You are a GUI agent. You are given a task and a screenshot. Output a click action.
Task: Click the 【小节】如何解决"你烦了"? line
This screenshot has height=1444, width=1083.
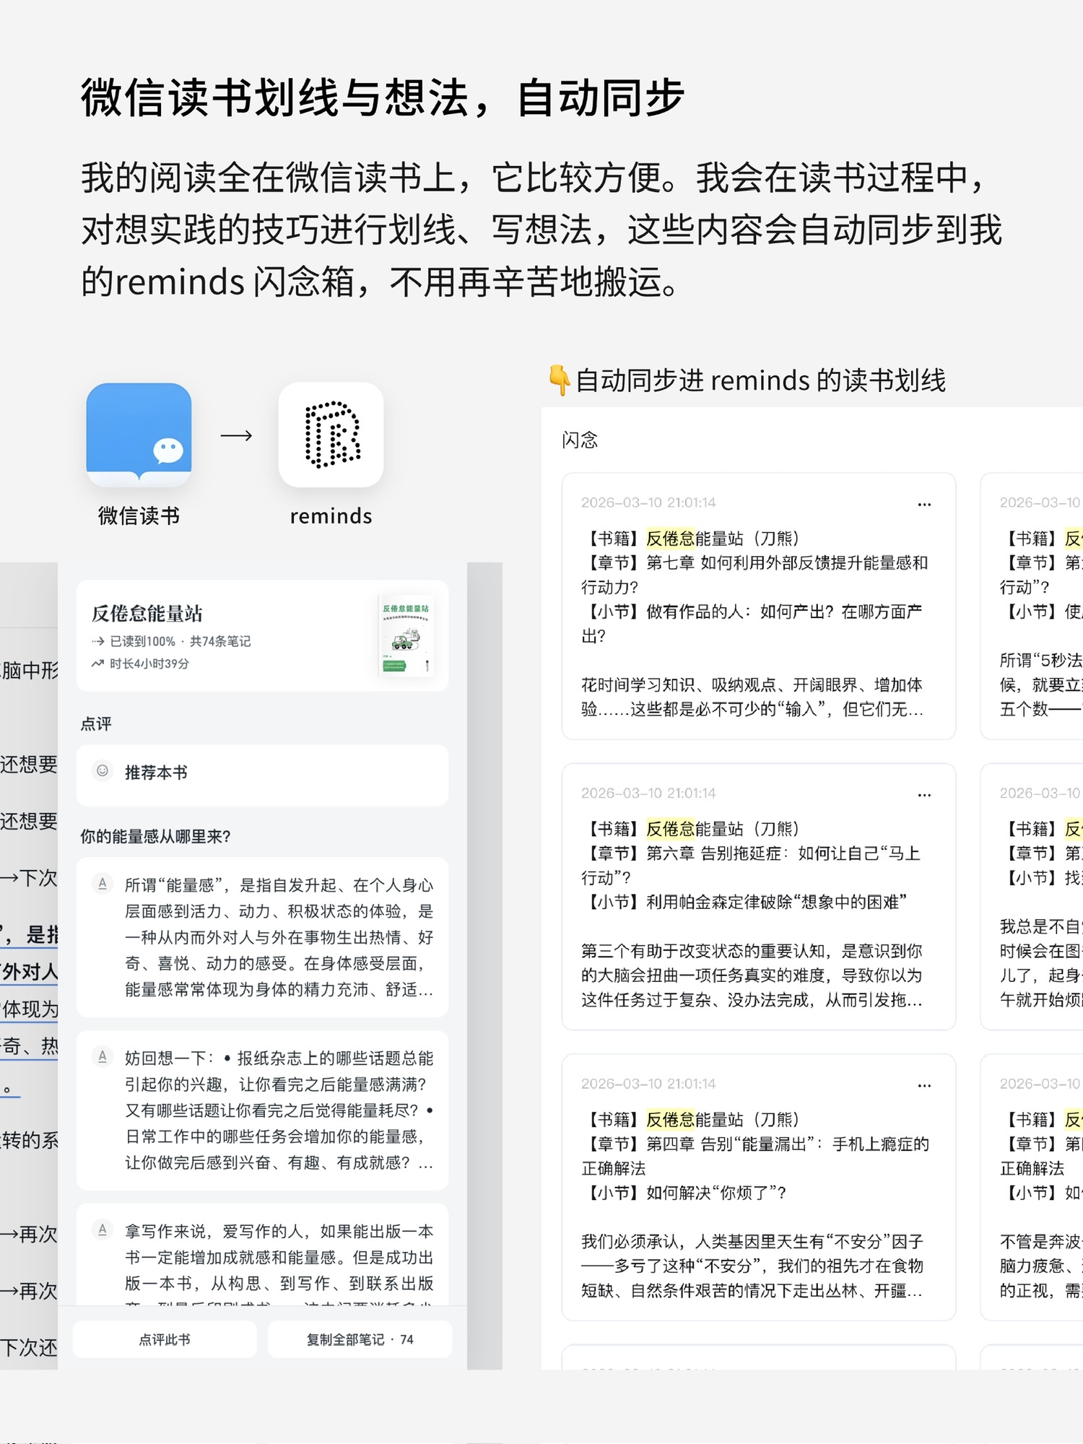684,1193
